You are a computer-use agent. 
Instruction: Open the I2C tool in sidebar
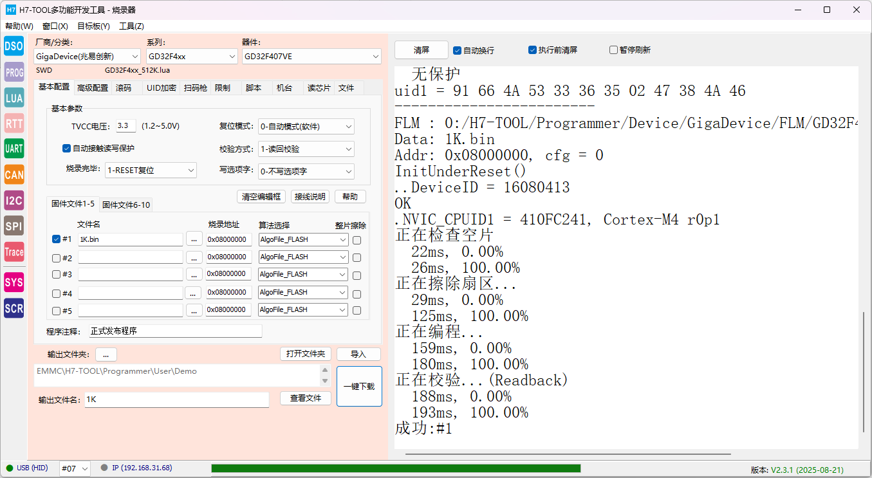(14, 200)
